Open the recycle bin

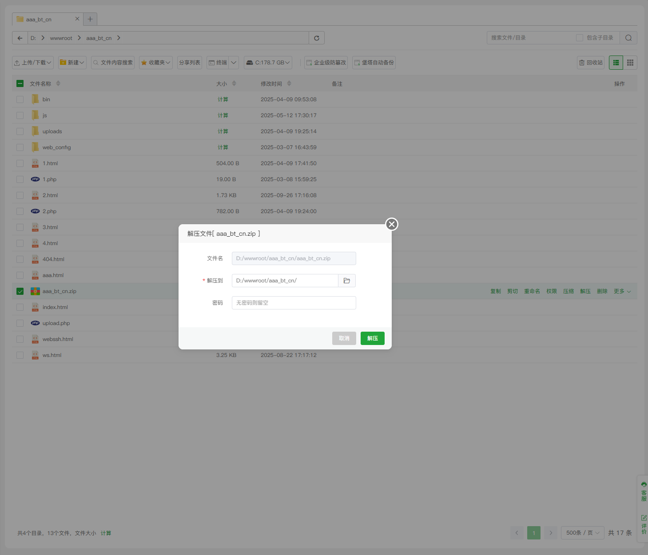(x=591, y=63)
